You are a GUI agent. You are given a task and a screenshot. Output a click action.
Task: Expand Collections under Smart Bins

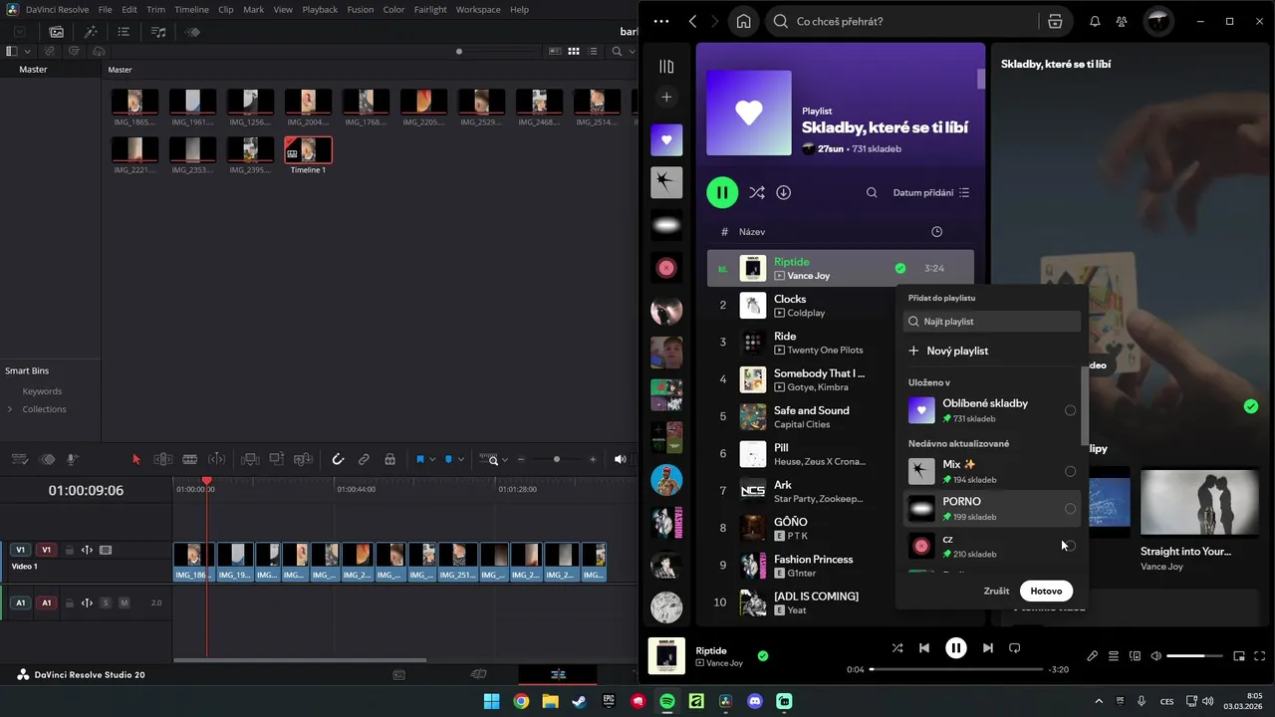[x=10, y=409]
